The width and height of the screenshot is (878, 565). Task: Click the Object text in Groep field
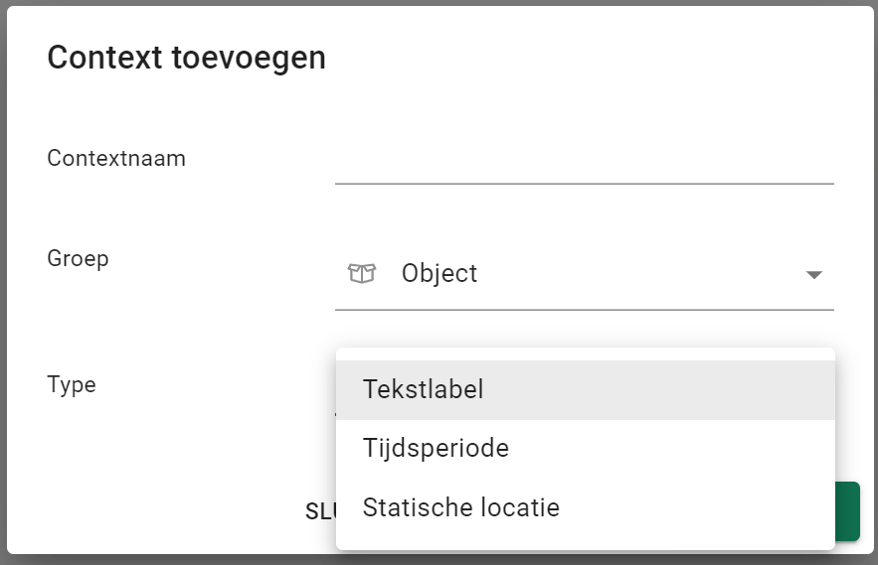pyautogui.click(x=439, y=274)
